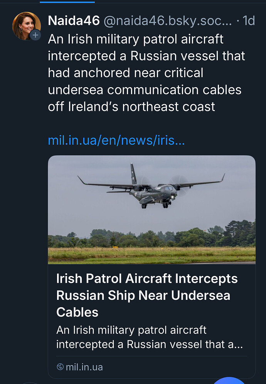
Task: Open the post's 1d timestamp
Action: click(x=249, y=20)
